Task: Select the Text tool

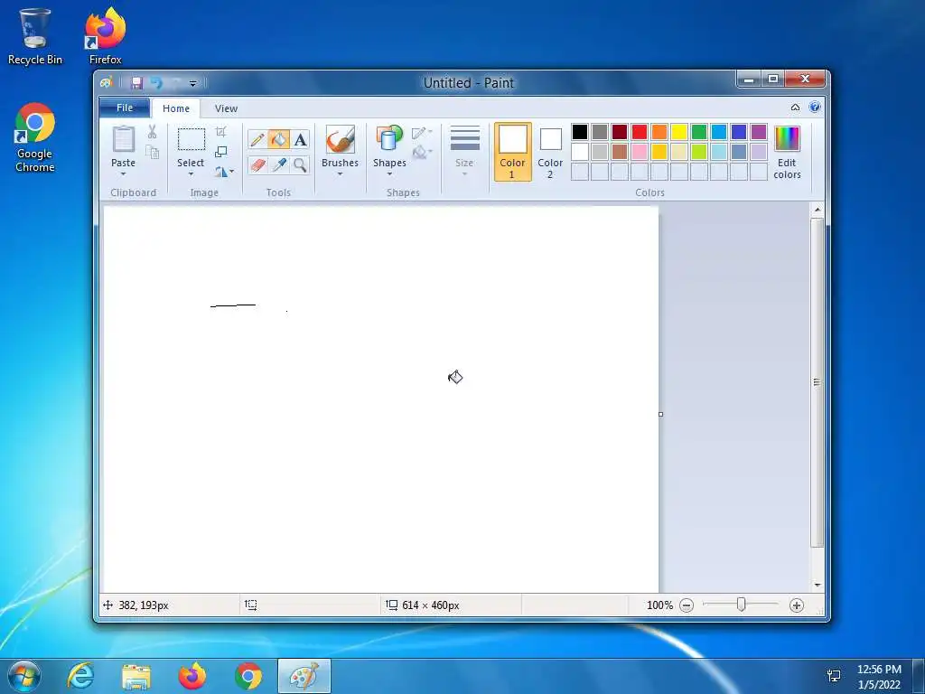Action: coord(300,140)
